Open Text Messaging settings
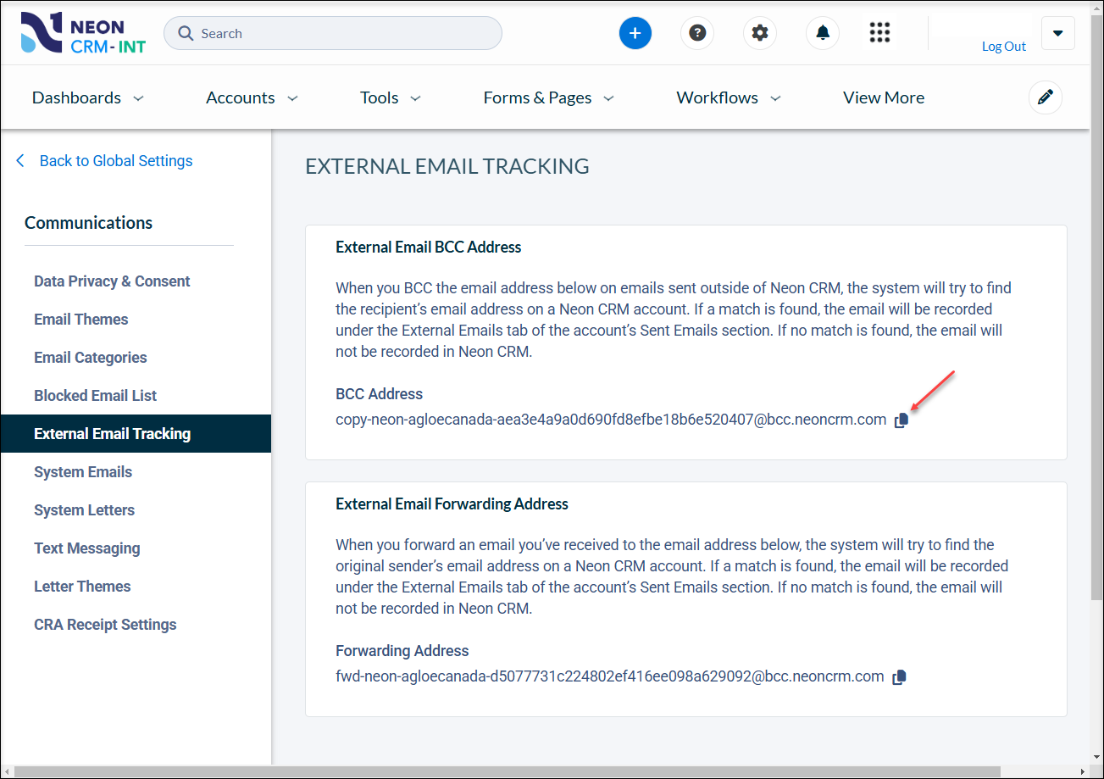The image size is (1104, 779). [87, 548]
